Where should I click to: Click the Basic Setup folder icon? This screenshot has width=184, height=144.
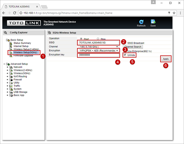(x=8, y=40)
